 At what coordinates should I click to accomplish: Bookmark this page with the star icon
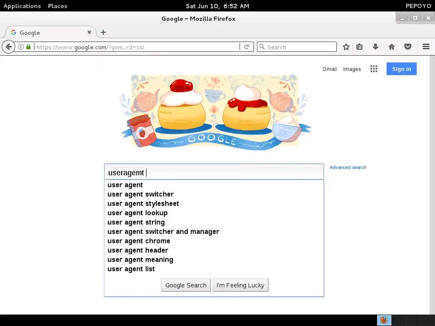point(346,47)
